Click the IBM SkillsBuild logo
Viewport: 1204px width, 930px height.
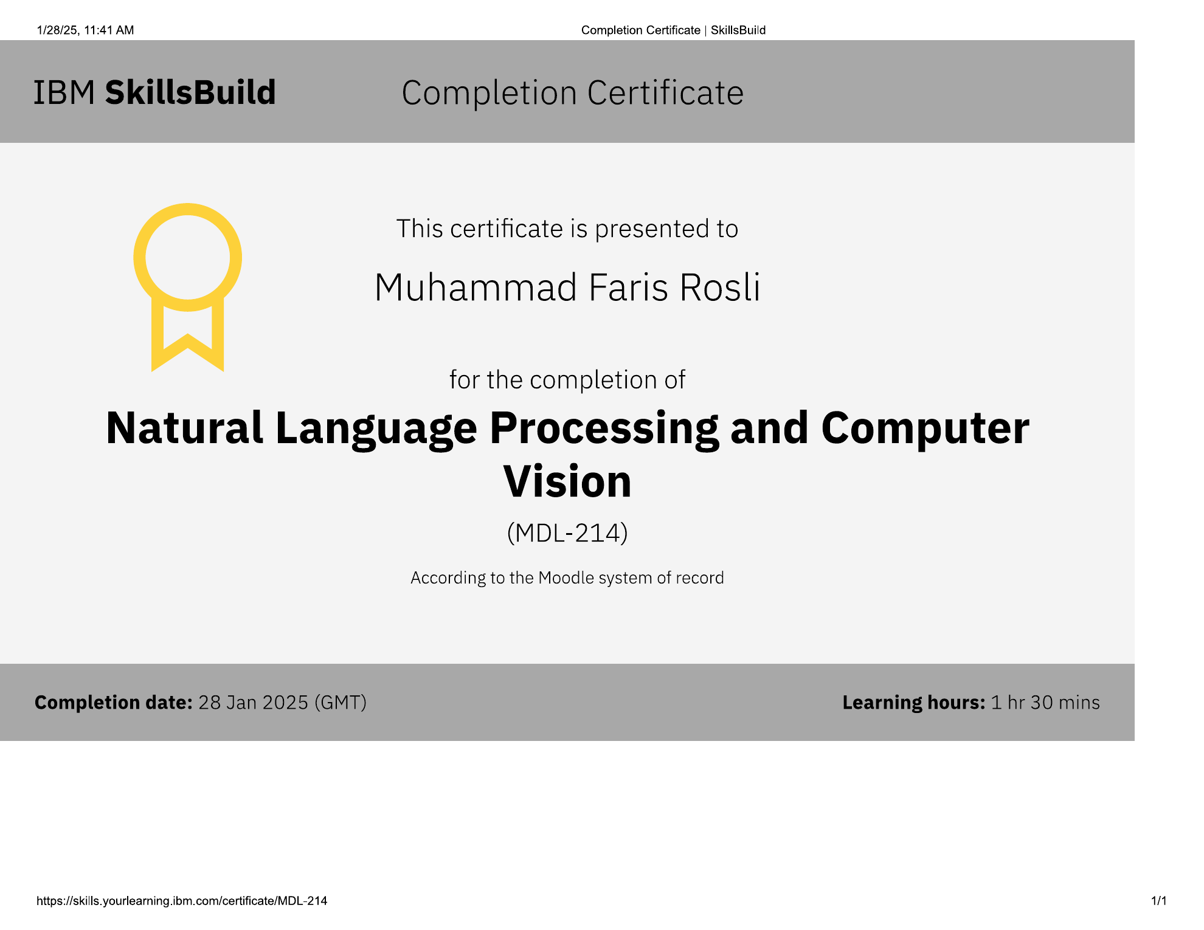point(154,92)
